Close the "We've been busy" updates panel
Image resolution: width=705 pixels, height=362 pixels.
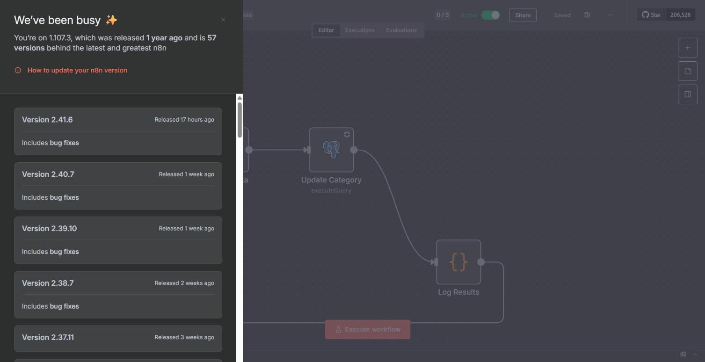click(223, 20)
